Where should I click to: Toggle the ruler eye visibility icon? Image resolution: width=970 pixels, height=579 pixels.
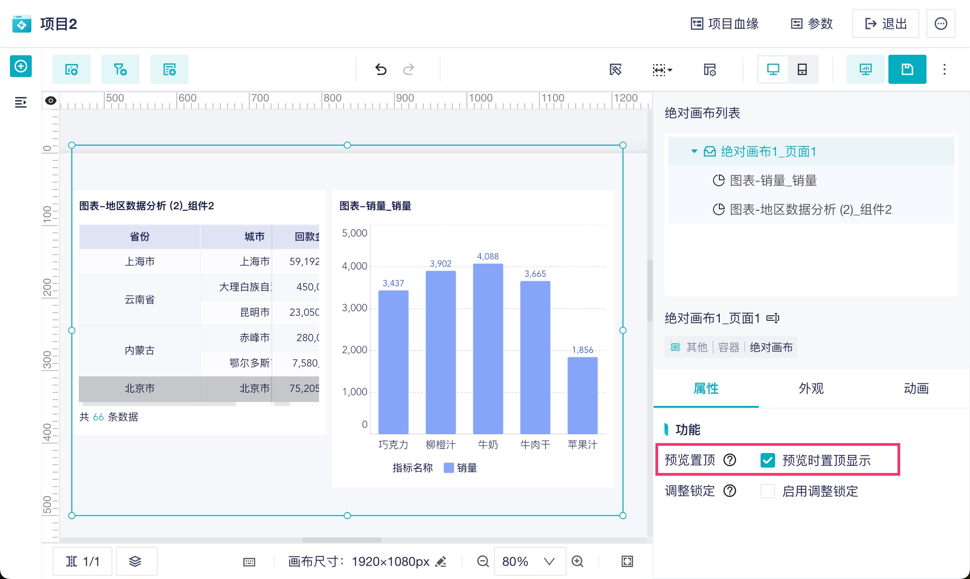point(51,100)
